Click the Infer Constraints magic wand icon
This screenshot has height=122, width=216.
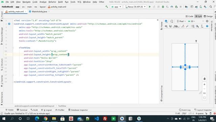coord(187,26)
